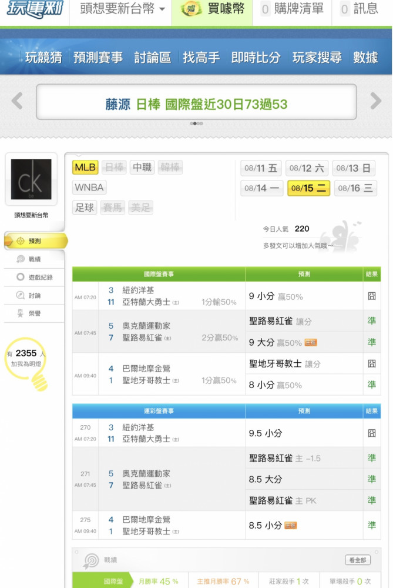Click 9.5 小分 prediction
Screen dimensions: 393x588
point(266,433)
